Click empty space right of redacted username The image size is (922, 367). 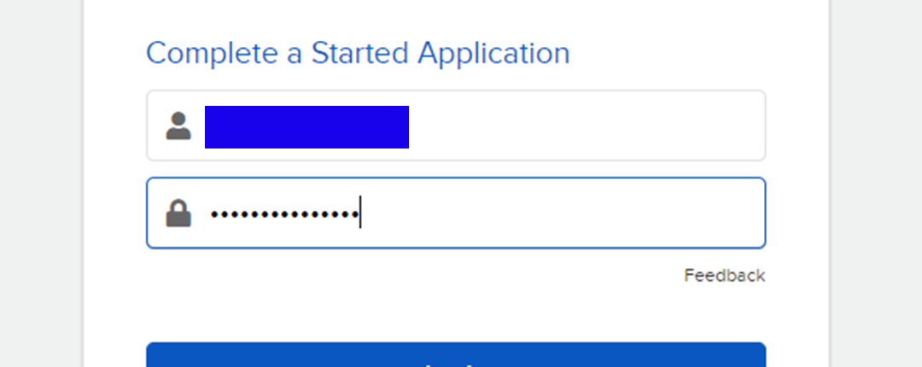click(x=585, y=125)
